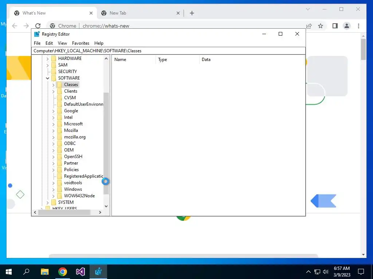Click the Registry Editor title bar icon
This screenshot has width=373, height=279.
coord(37,34)
